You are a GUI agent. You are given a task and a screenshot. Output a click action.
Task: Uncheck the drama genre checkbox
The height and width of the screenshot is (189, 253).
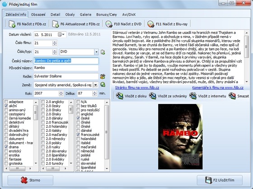tap(6, 147)
